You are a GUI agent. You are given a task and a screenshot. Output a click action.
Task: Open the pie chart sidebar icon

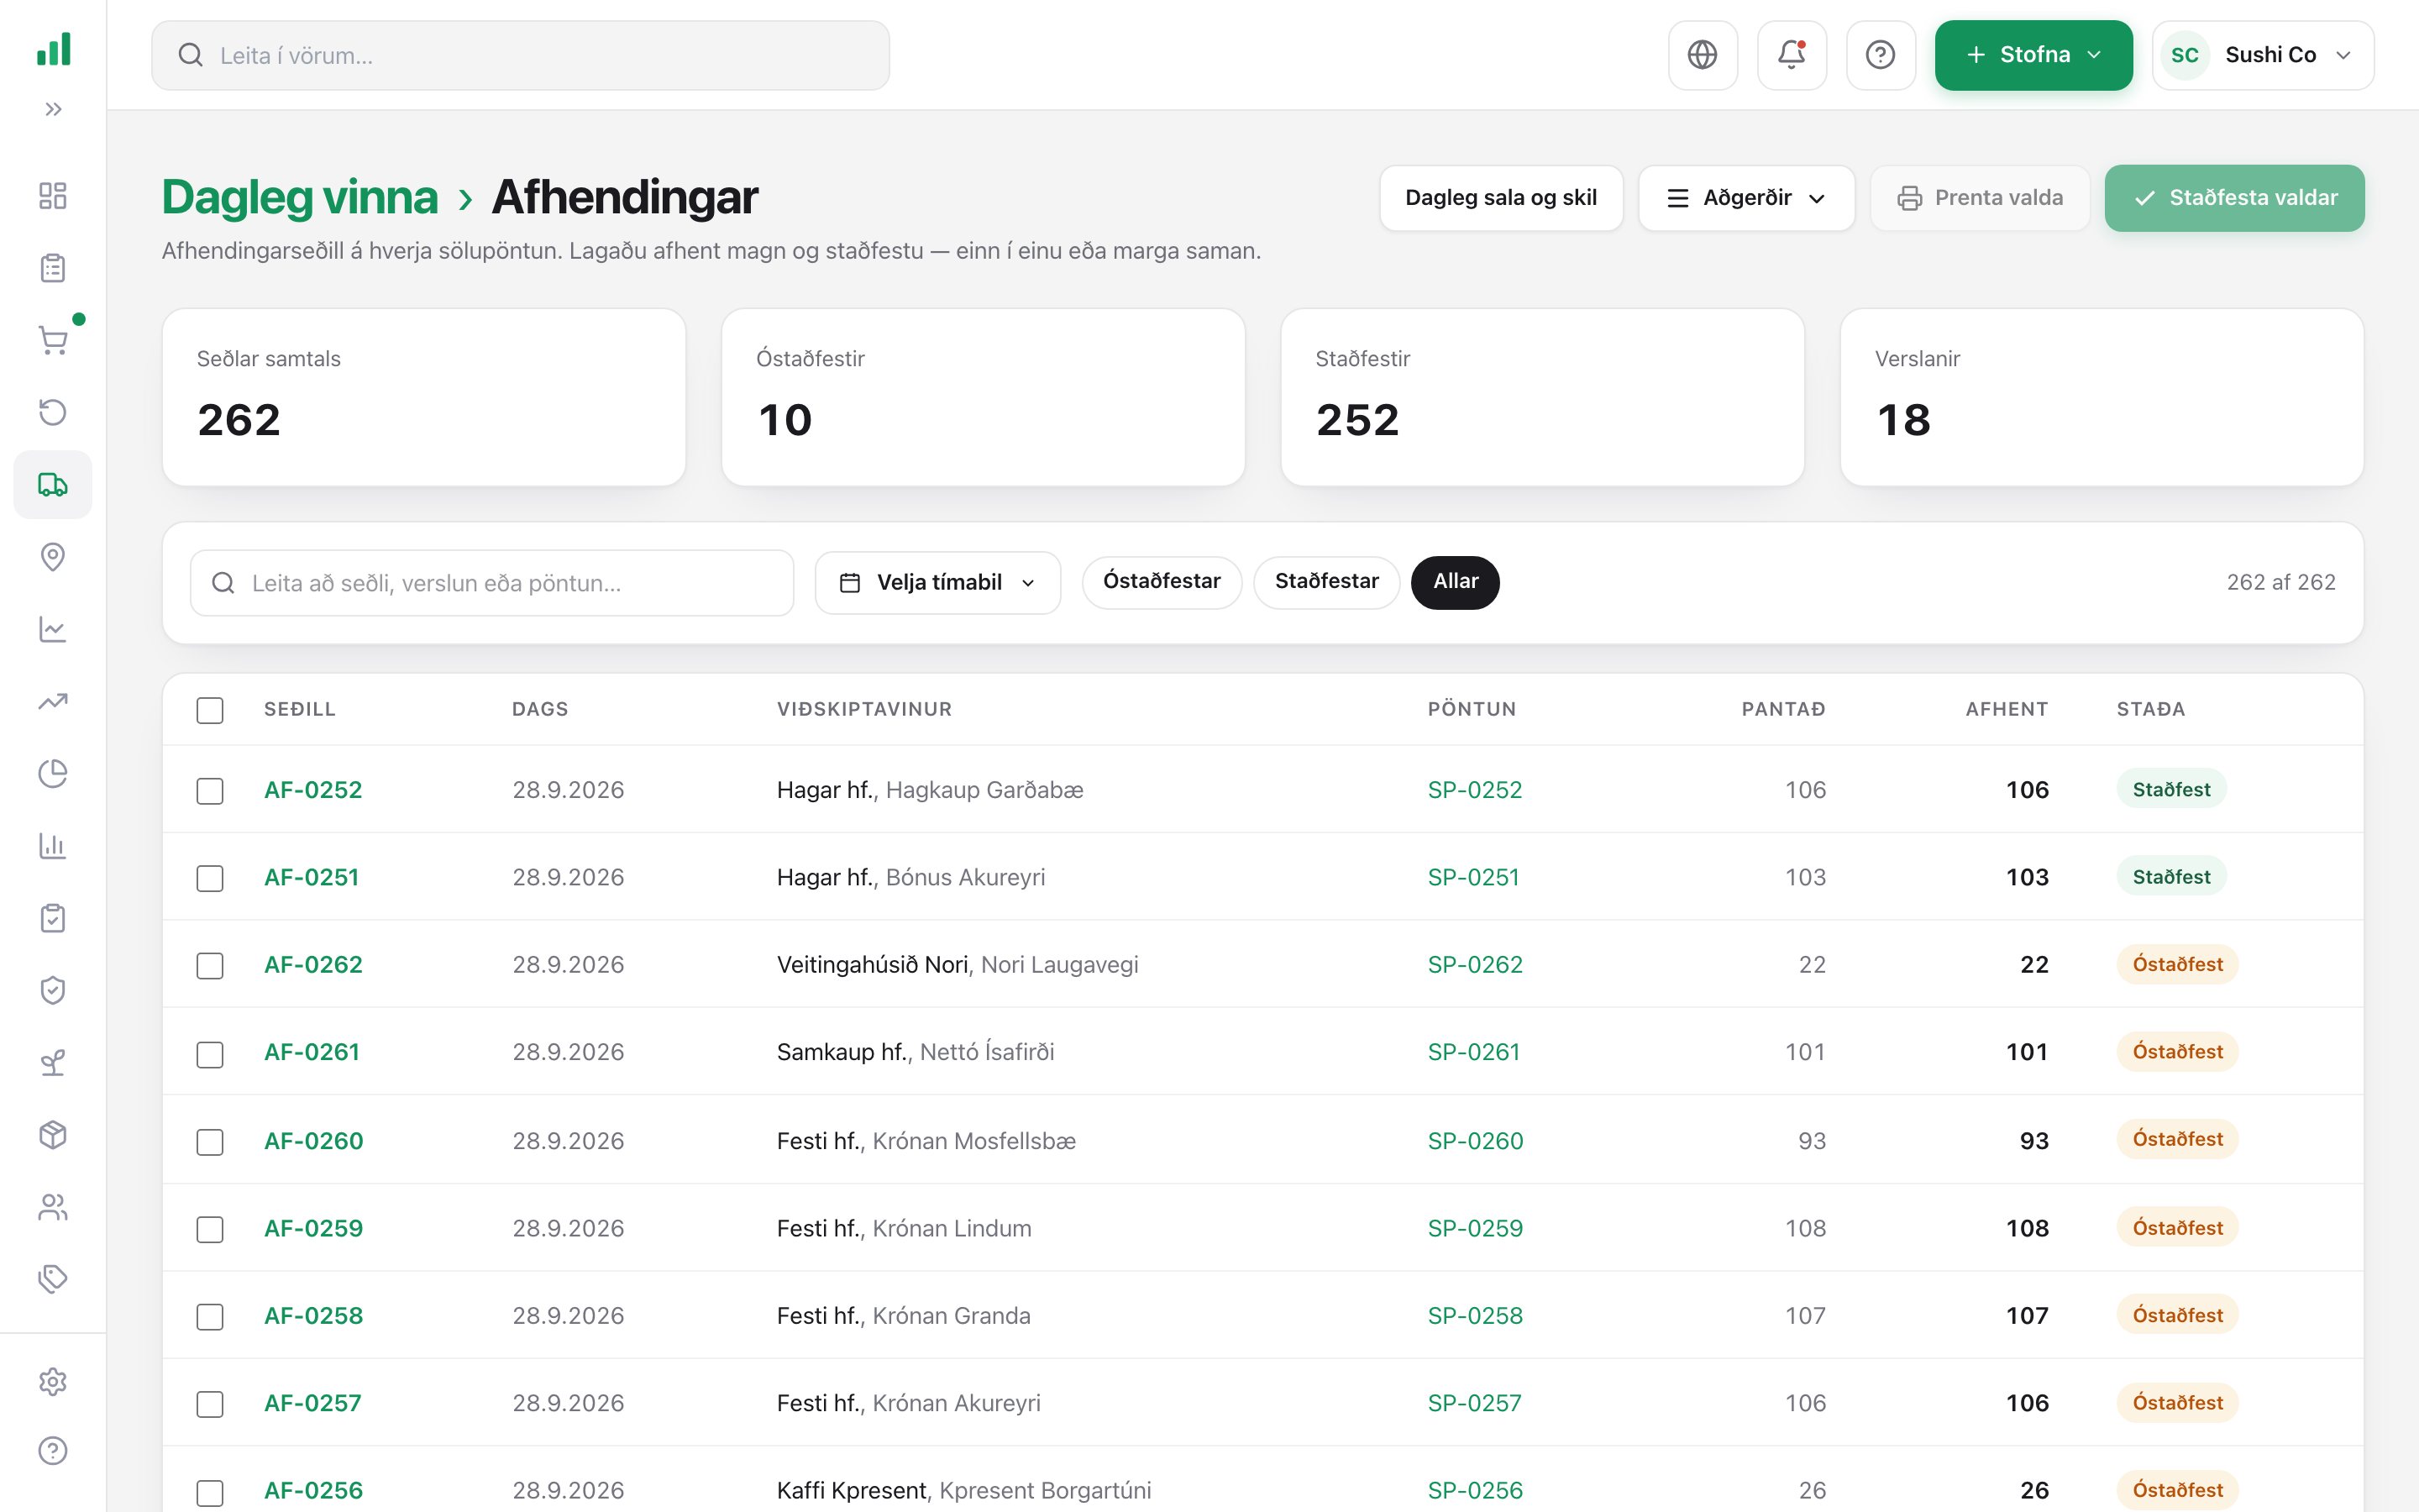(x=53, y=773)
